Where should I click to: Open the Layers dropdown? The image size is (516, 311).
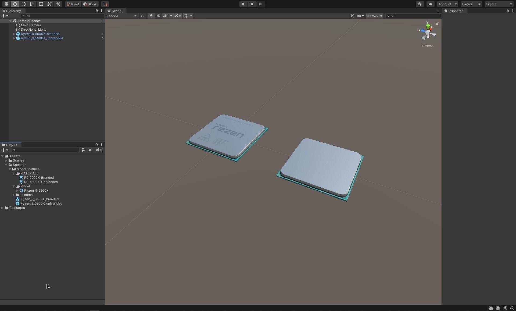coord(471,4)
